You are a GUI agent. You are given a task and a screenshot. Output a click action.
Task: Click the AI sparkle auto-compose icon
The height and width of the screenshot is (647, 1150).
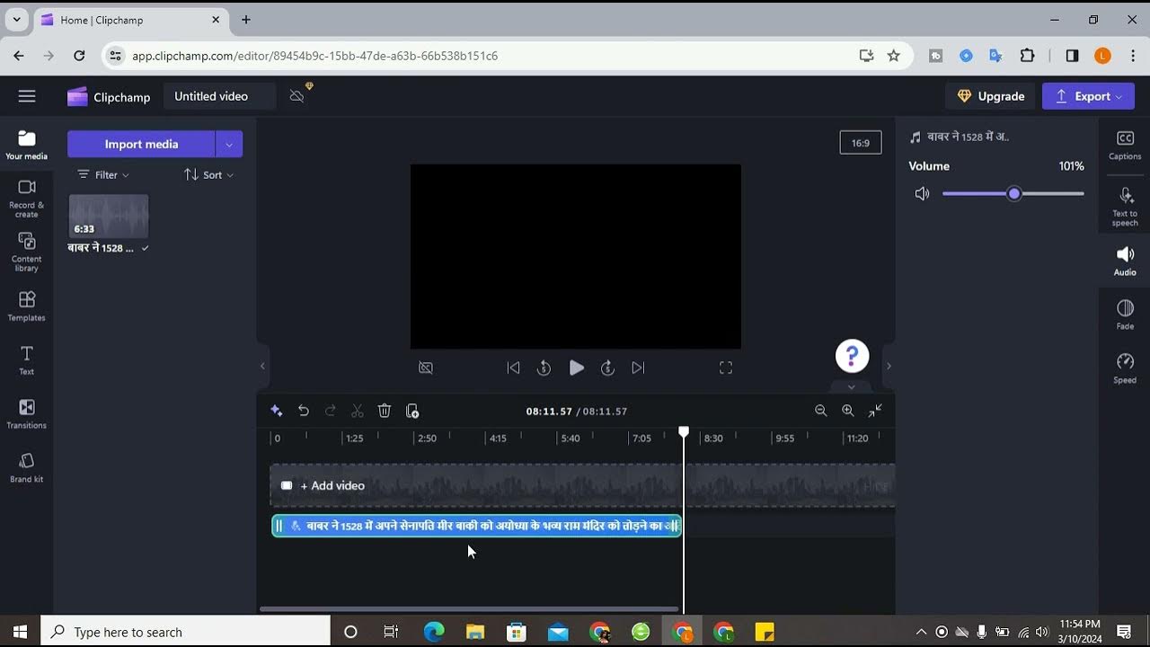point(277,411)
